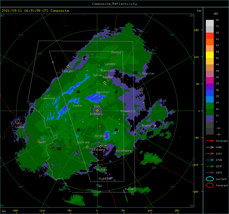Select the blue 36 dBZ color swatch

coord(210,93)
